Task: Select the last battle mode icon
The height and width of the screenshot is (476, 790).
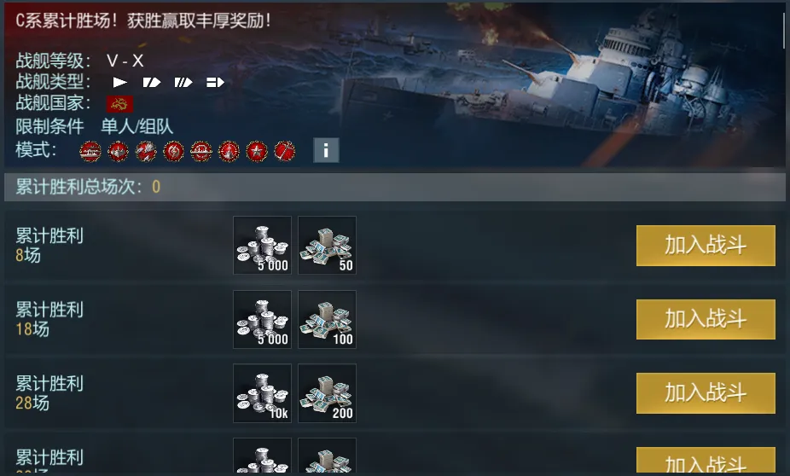Action: click(284, 151)
